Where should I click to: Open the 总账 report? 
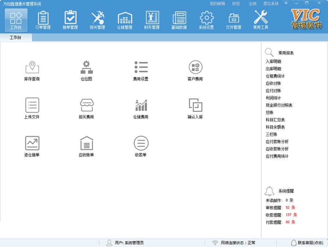coord(270,113)
